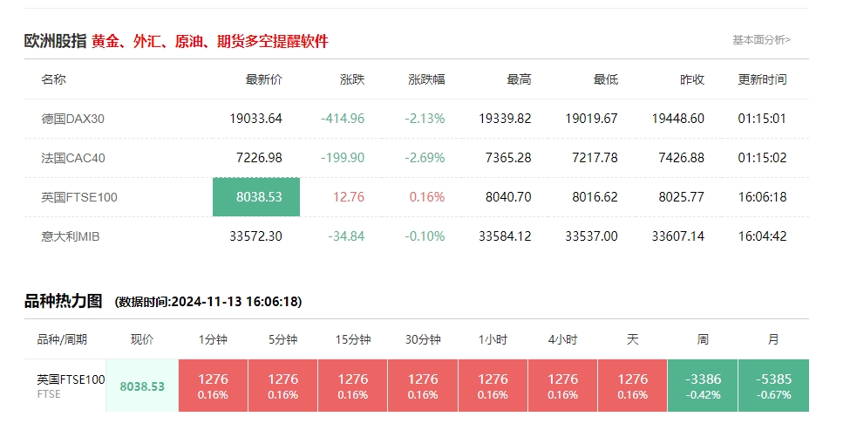Click the 1小时 heatmap cell

point(493,386)
